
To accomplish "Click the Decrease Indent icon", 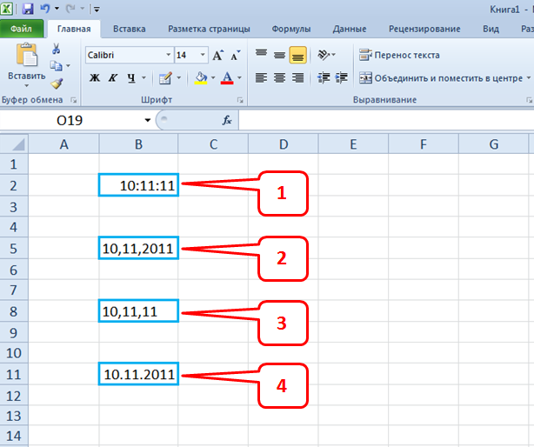I will (x=321, y=77).
